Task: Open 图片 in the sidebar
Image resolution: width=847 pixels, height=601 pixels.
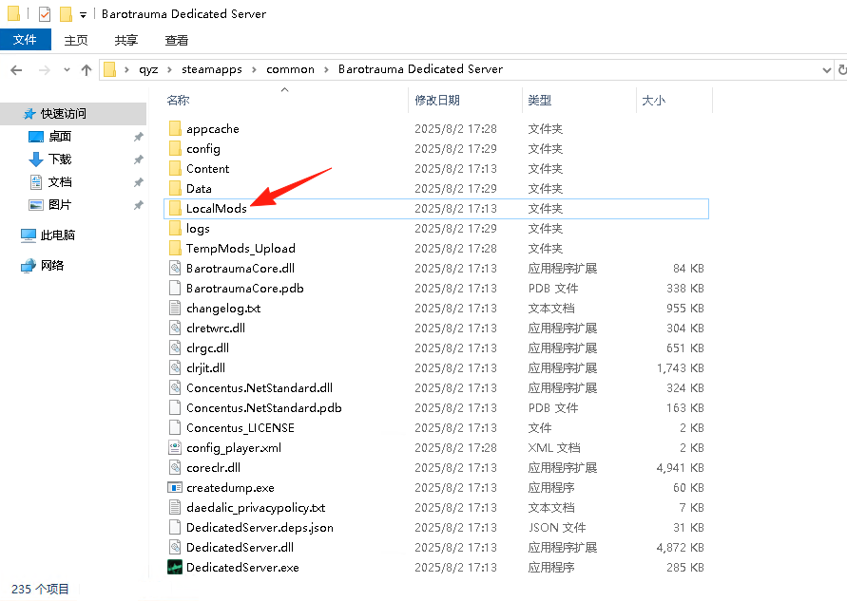Action: click(x=60, y=204)
